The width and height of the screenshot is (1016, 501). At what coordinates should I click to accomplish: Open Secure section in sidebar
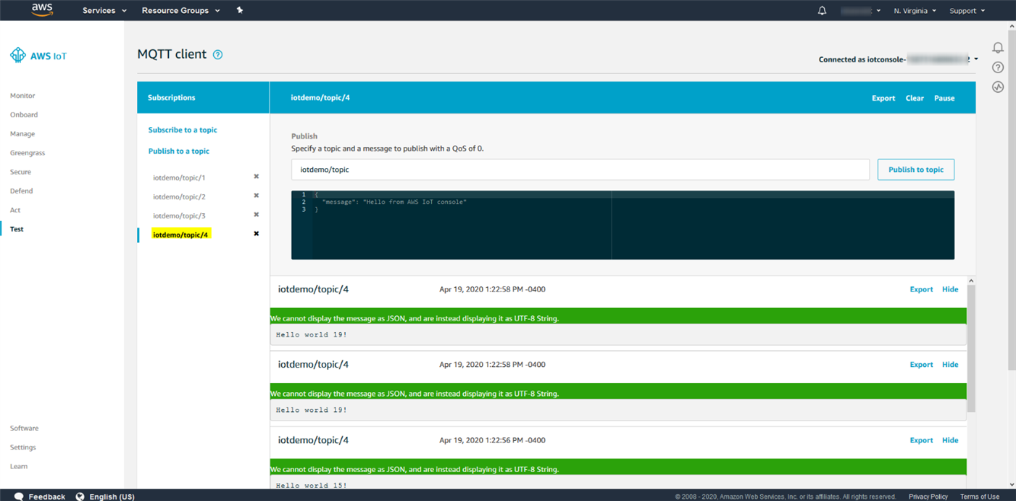(20, 172)
